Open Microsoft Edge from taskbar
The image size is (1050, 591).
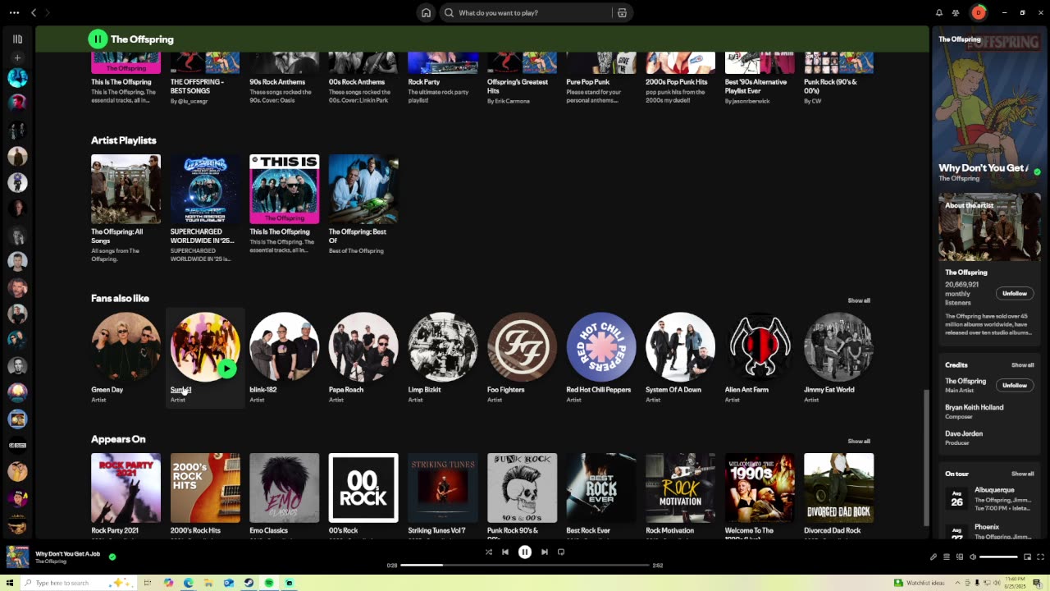[x=189, y=583]
